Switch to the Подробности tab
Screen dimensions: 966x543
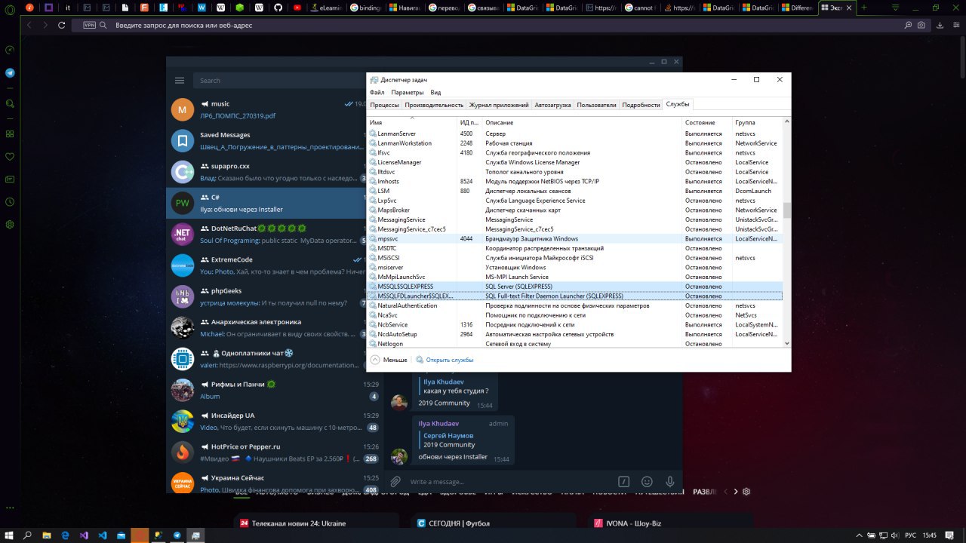pos(641,105)
